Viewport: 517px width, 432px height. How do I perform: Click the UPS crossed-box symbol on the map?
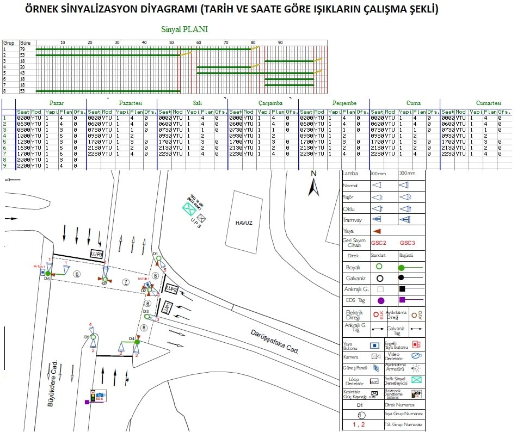click(x=201, y=218)
